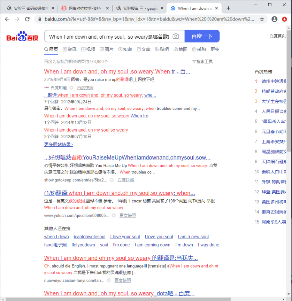Close the 网络对抗技术-资料 tab

[107, 8]
